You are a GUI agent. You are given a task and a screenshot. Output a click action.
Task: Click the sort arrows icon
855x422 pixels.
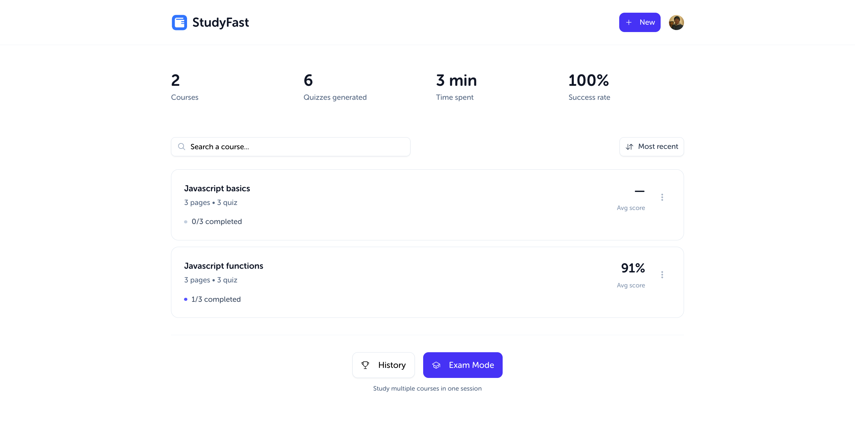pos(629,147)
